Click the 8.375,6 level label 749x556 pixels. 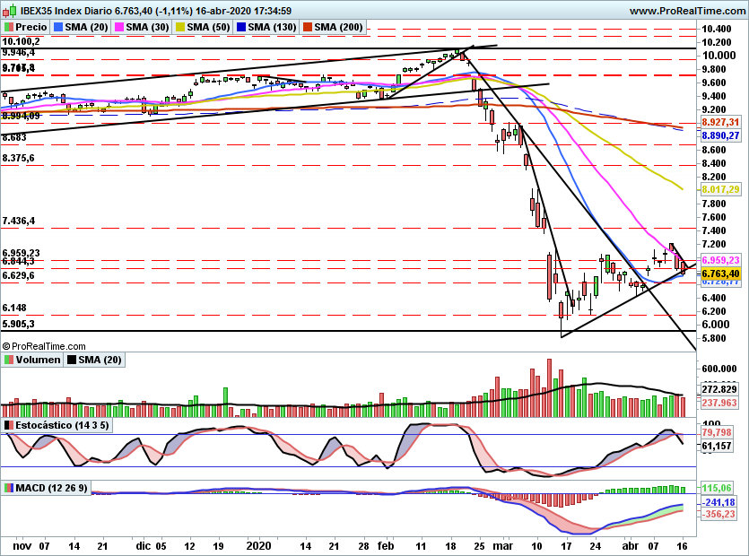click(x=19, y=158)
